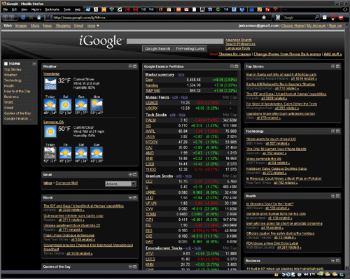Screen dimensions: 350x279
Task: Select How to of the Day sidebar tab
Action: click(x=17, y=92)
